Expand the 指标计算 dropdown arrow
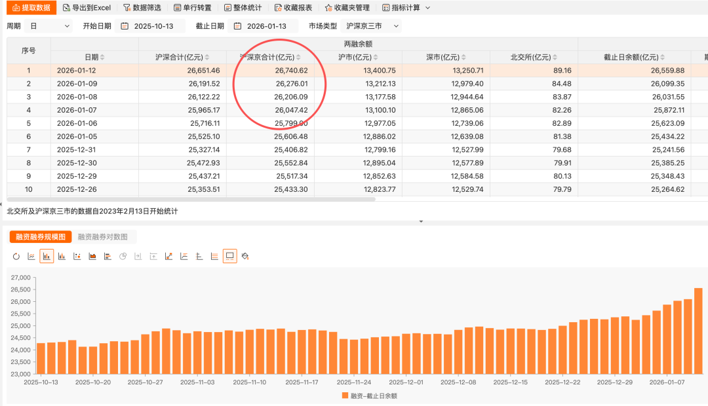Image resolution: width=708 pixels, height=406 pixels. (428, 8)
